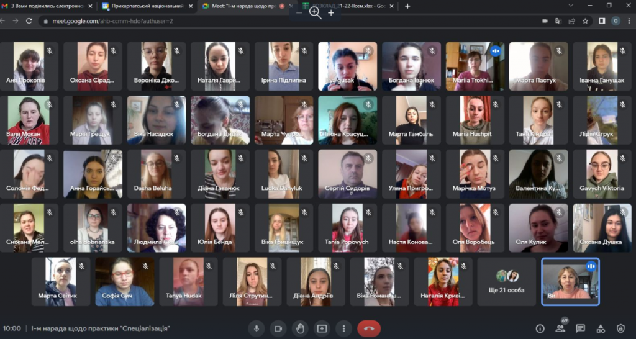The width and height of the screenshot is (636, 339).
Task: Click the raise hand button
Action: click(x=300, y=328)
